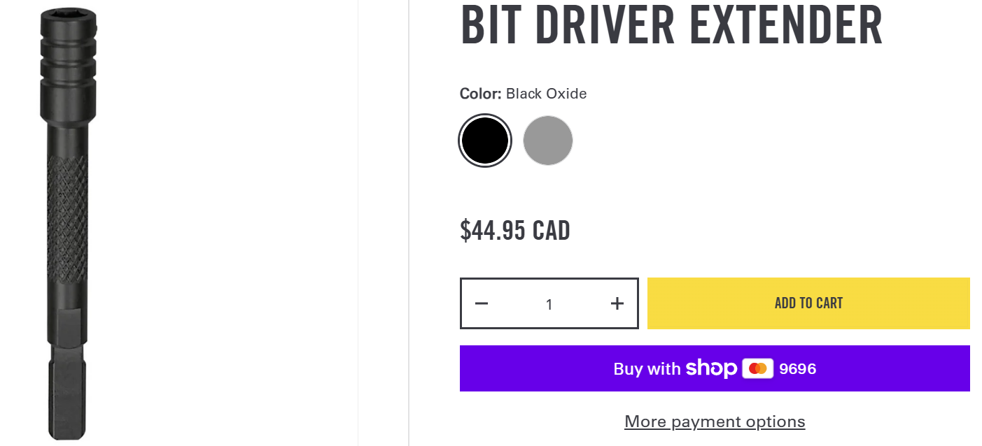Viewport: 982px width, 446px height.
Task: Click the Shop logo in purple button
Action: [x=711, y=368]
